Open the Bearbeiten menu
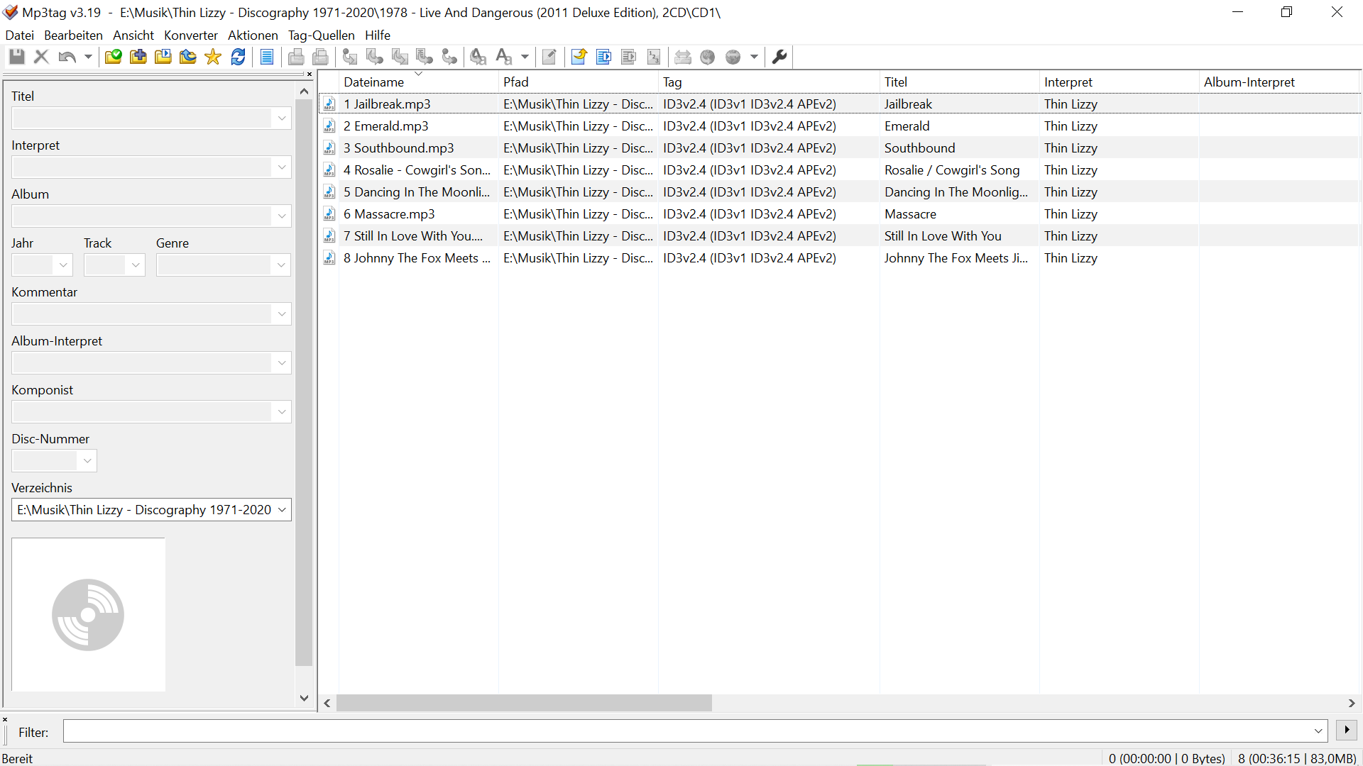 click(73, 35)
